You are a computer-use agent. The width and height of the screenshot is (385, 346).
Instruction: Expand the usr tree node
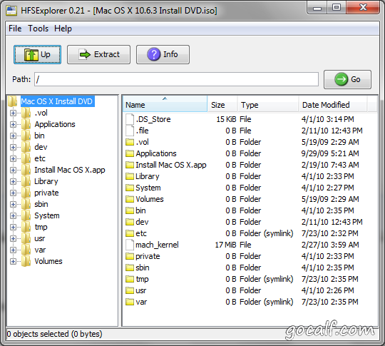pos(13,238)
